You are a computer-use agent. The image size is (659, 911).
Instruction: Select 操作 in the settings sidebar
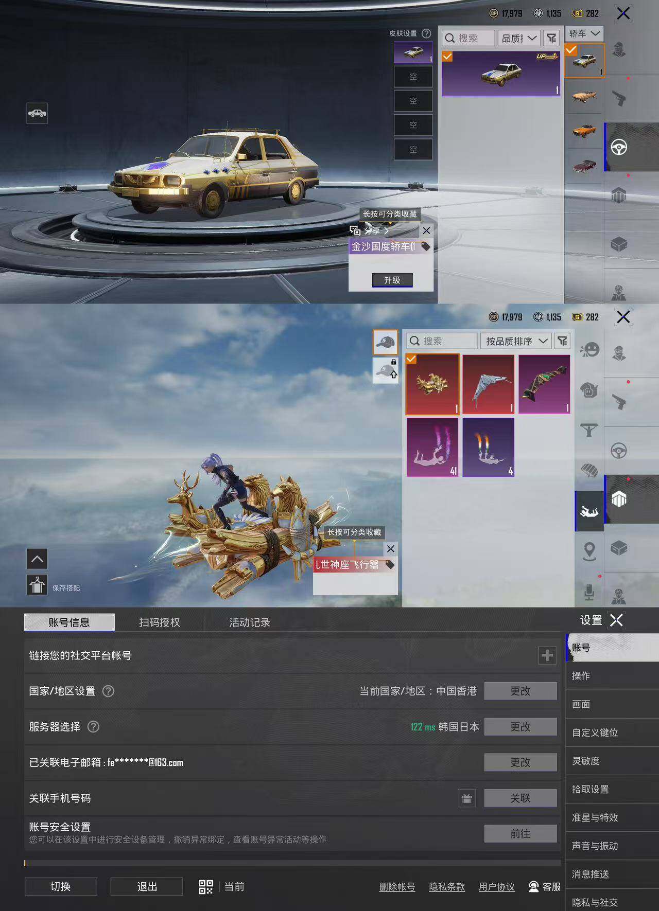tap(612, 676)
